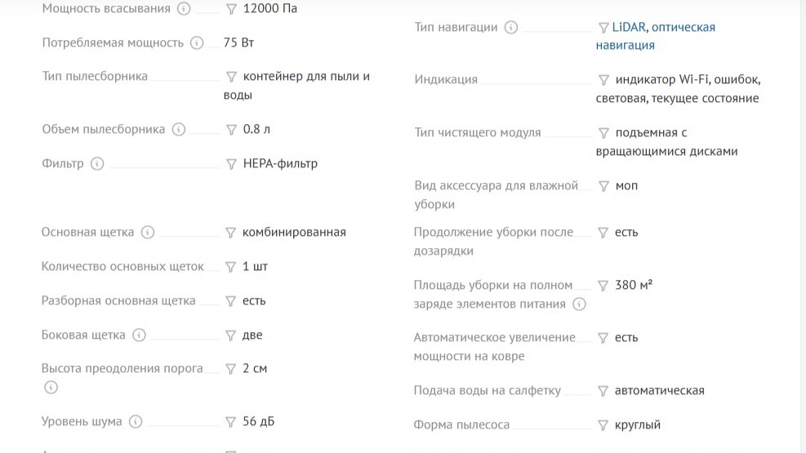Click filter icon next to HEPA-фильтр
Screen dimensions: 806x453
click(231, 164)
